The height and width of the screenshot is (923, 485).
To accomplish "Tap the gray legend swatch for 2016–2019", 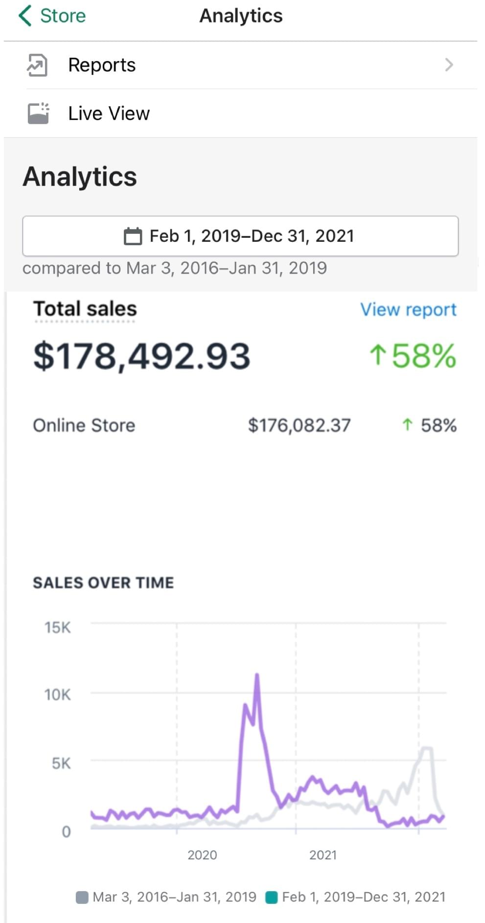I will click(x=82, y=897).
